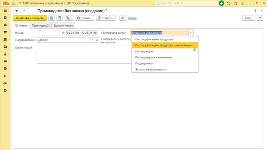Close the document tab with X
Image resolution: width=267 pixels, height=150 pixels.
(x=262, y=10)
